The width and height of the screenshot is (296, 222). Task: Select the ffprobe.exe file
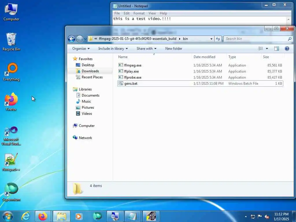click(x=200, y=77)
